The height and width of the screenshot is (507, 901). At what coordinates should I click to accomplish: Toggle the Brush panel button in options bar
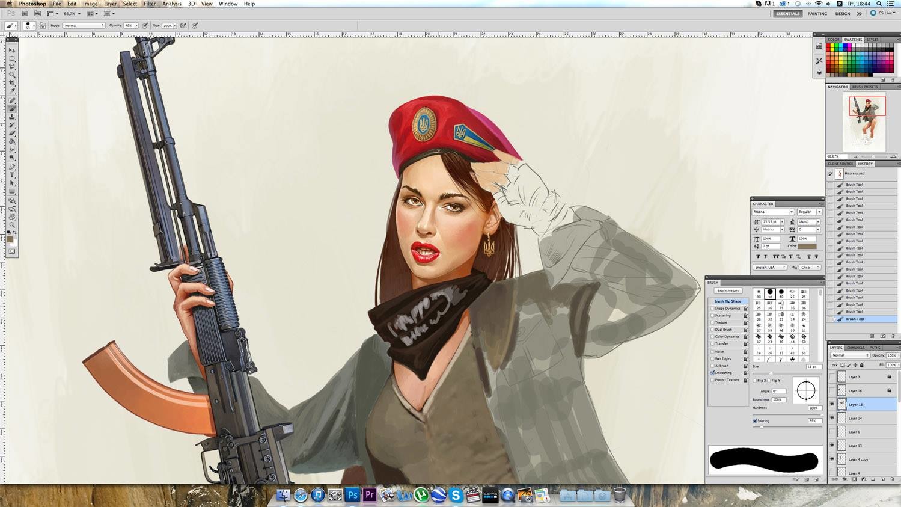[43, 26]
